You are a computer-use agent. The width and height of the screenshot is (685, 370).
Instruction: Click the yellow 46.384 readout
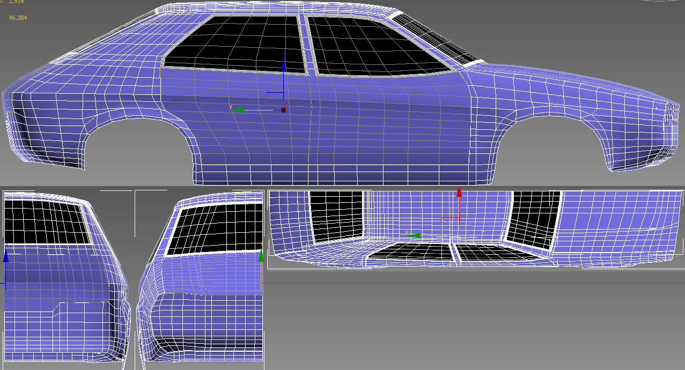(x=18, y=18)
